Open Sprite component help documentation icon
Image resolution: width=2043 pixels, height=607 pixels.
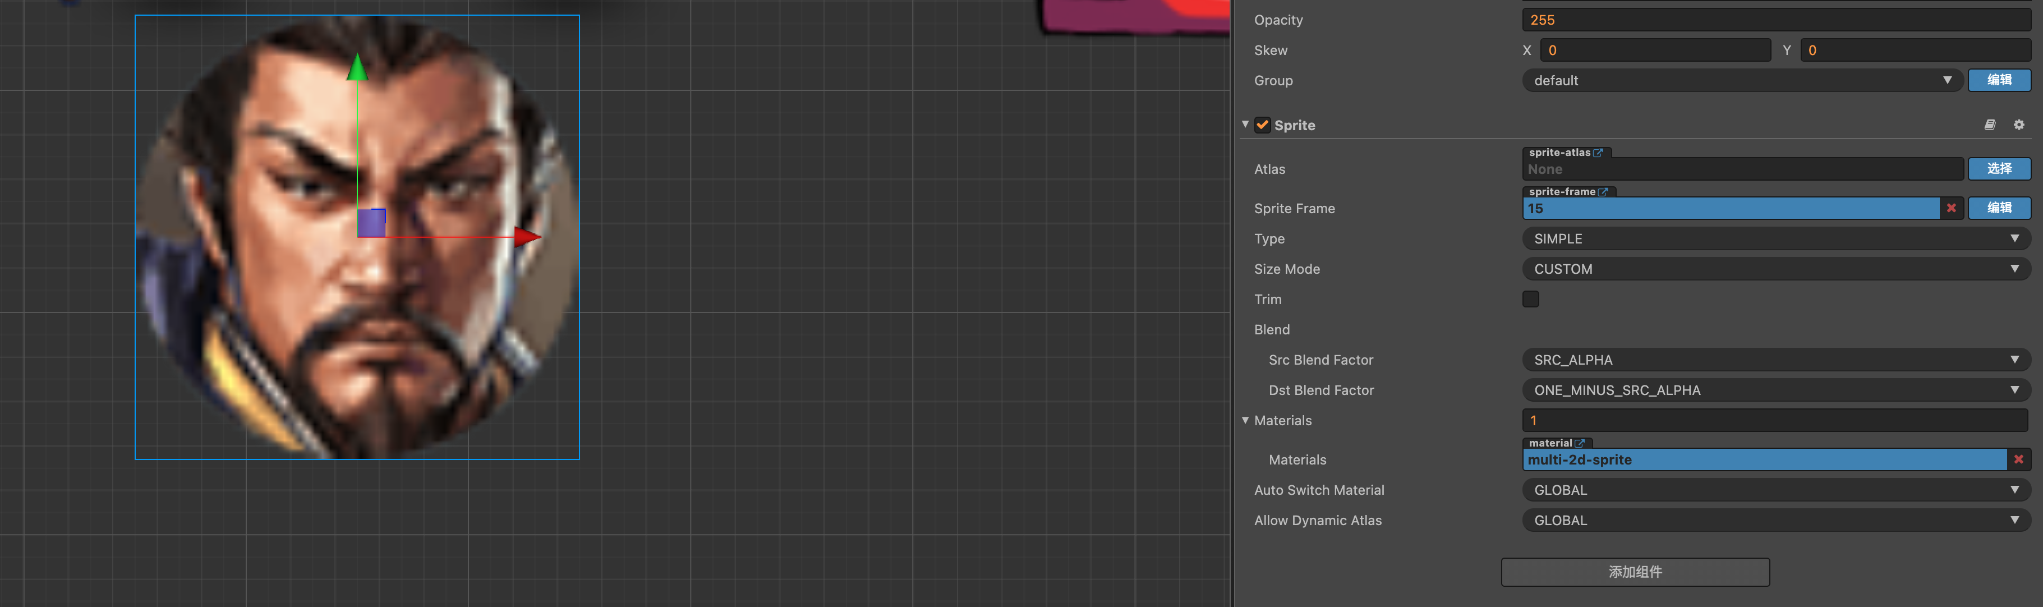[x=1990, y=125]
